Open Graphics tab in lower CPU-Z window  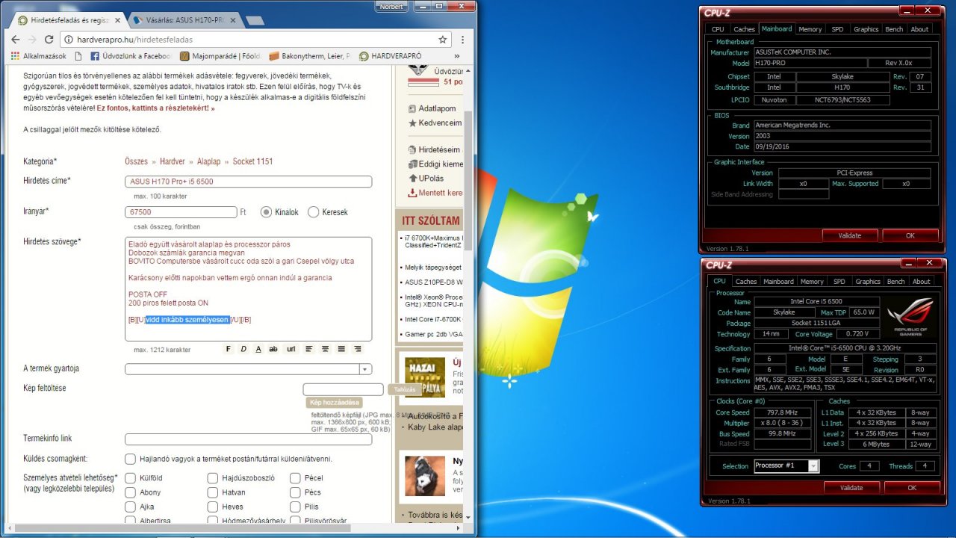(867, 282)
